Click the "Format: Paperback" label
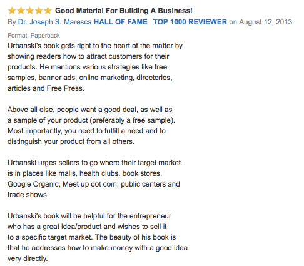 pos(34,36)
